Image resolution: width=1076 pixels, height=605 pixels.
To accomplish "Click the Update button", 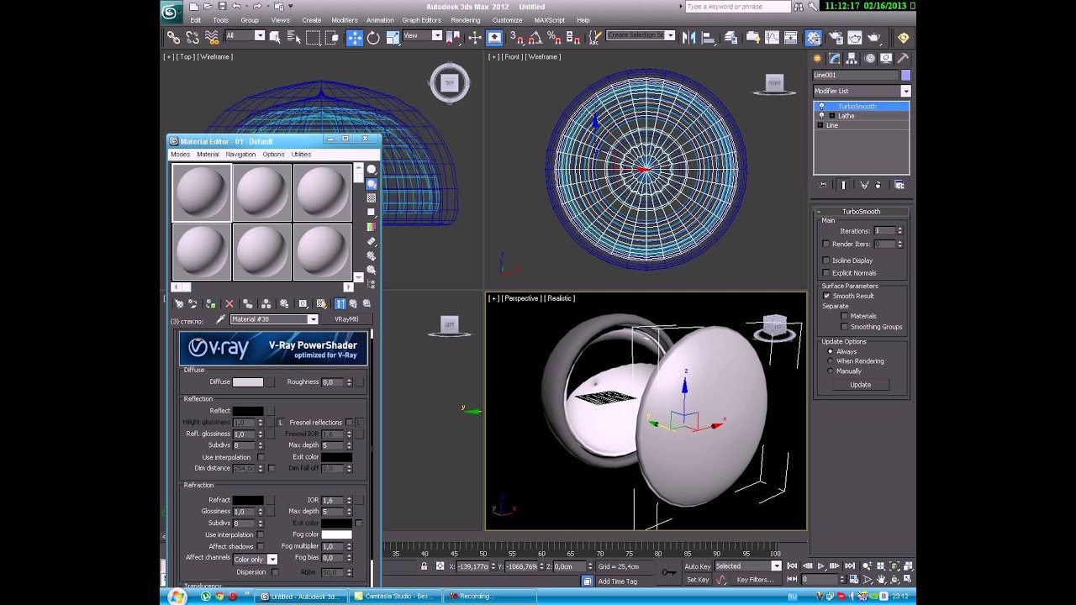I will point(860,385).
